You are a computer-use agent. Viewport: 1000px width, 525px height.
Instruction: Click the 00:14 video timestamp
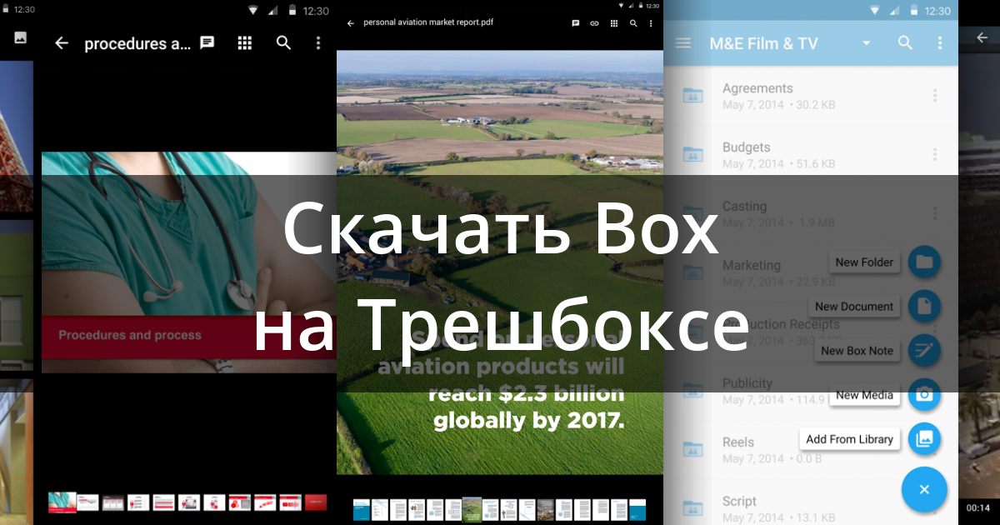click(978, 507)
